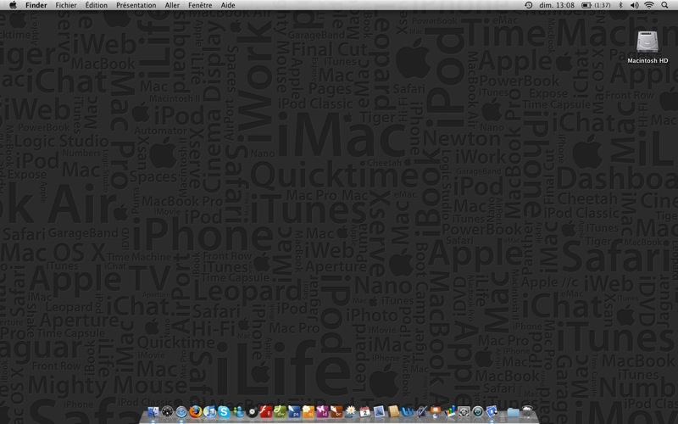The image size is (678, 424).
Task: Open Adobe Illustrator dock icon
Action: (308, 411)
